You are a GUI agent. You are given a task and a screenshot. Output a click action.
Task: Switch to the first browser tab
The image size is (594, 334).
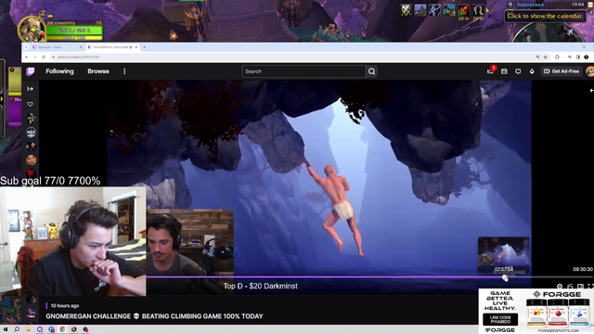(x=57, y=47)
